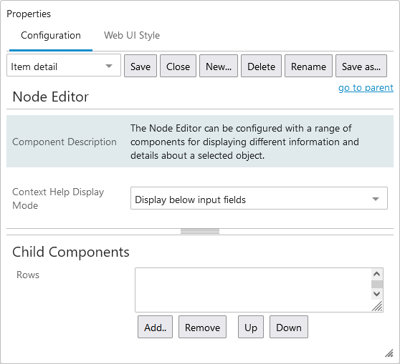Add a child component with Add..
Screen dimensions: 400x364
[155, 327]
